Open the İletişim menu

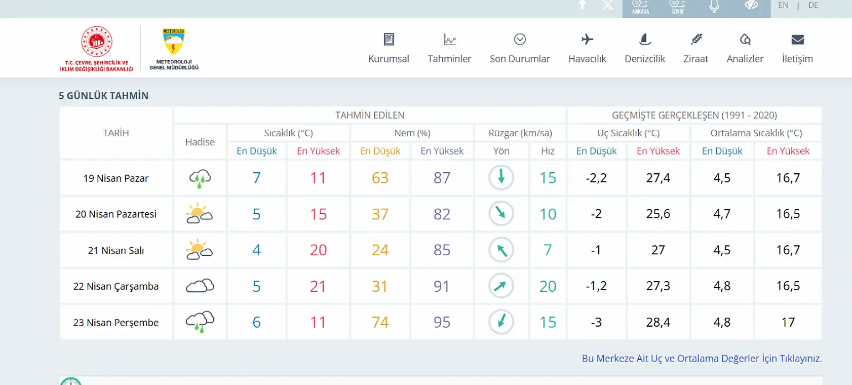pos(797,49)
